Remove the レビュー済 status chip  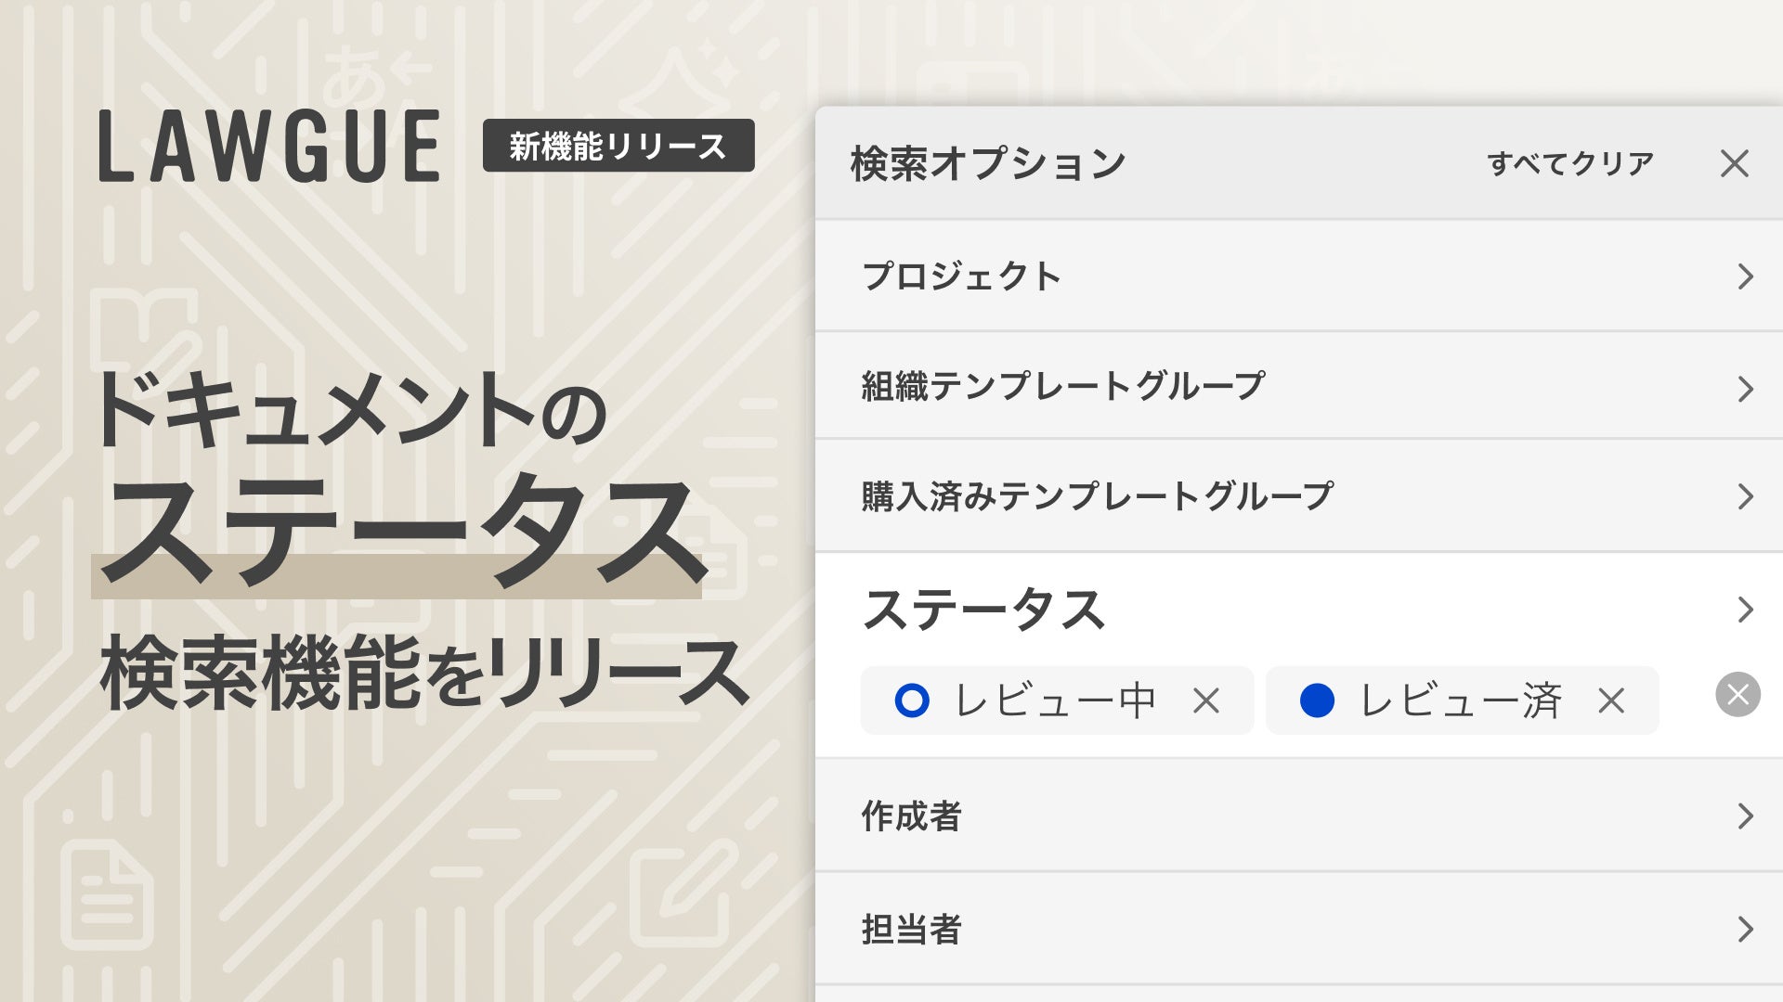(1611, 700)
